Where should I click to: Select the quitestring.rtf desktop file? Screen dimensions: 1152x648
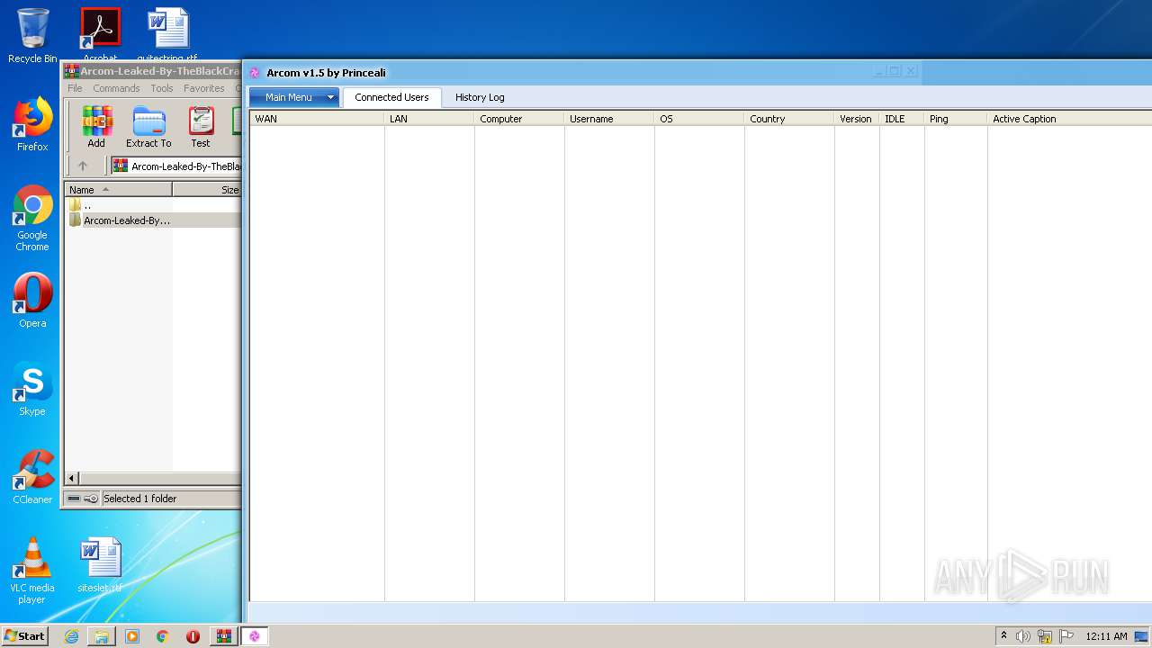pos(167,34)
